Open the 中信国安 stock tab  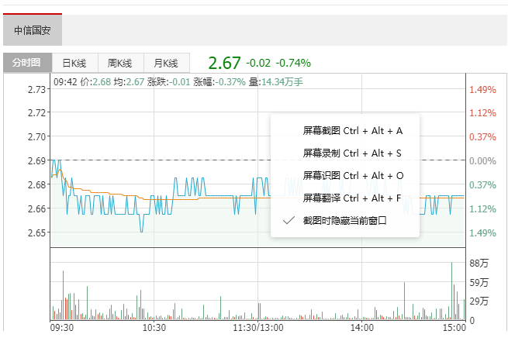[33, 30]
